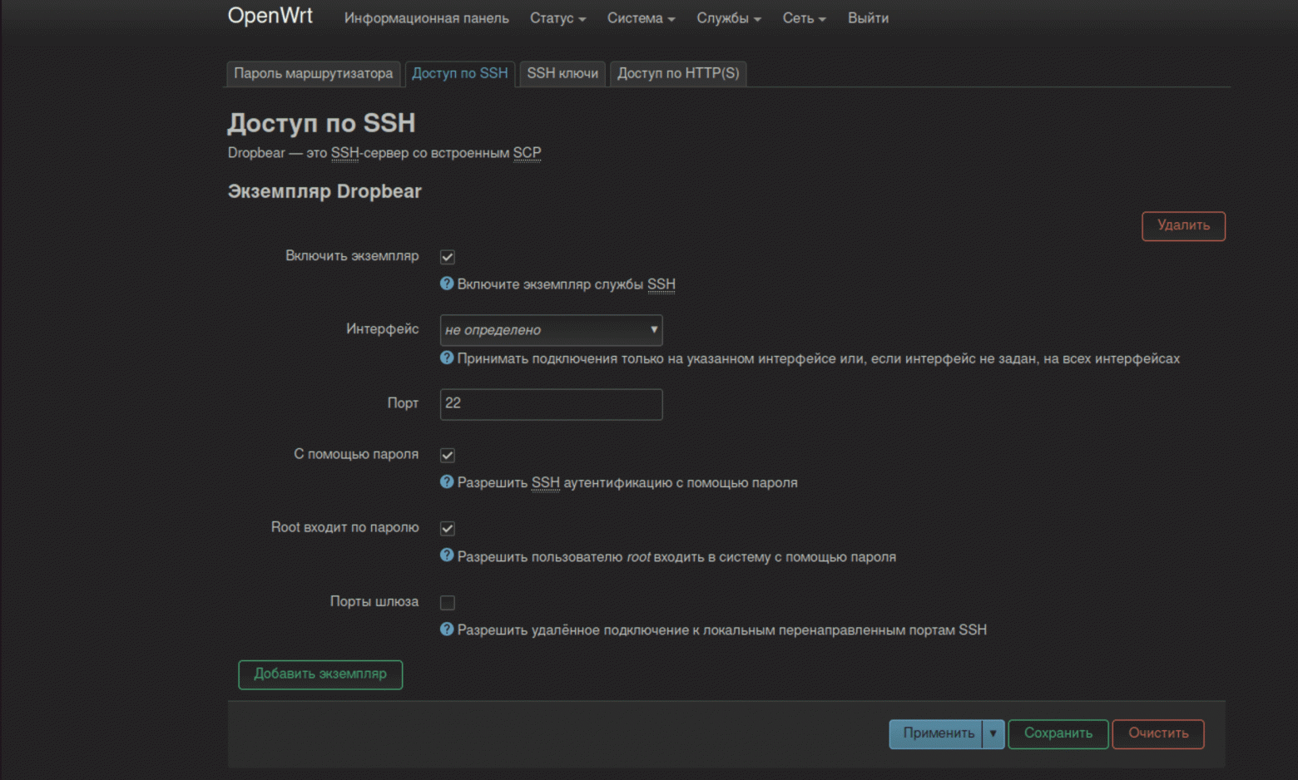Click the SSH abbreviation in "SSH-сервер" description

pyautogui.click(x=344, y=153)
